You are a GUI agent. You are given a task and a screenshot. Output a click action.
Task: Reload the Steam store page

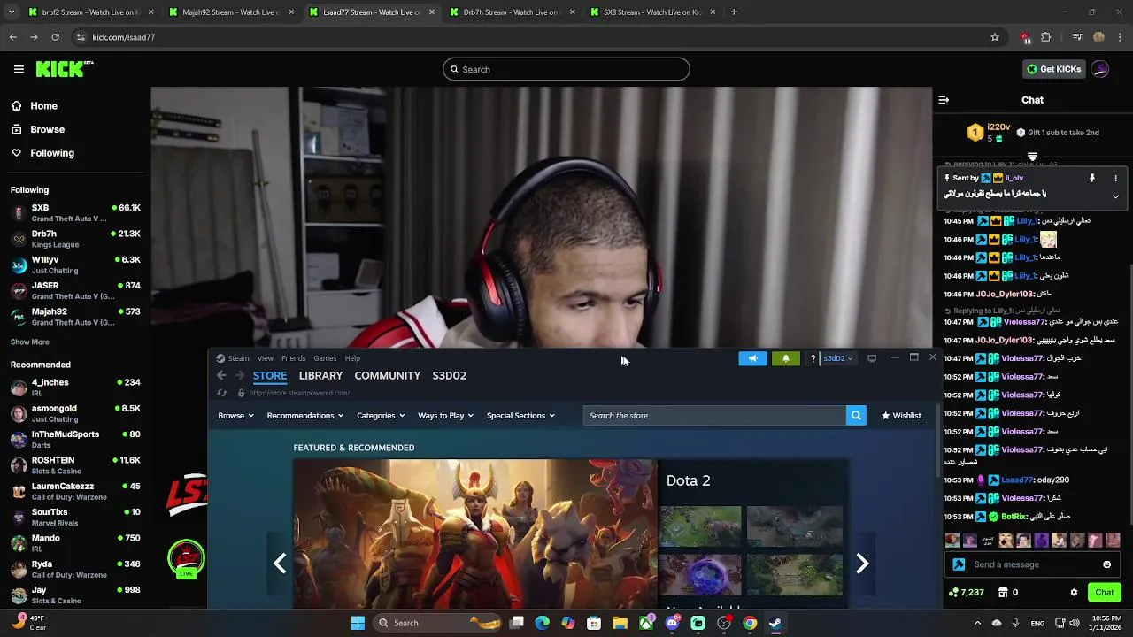click(x=221, y=393)
